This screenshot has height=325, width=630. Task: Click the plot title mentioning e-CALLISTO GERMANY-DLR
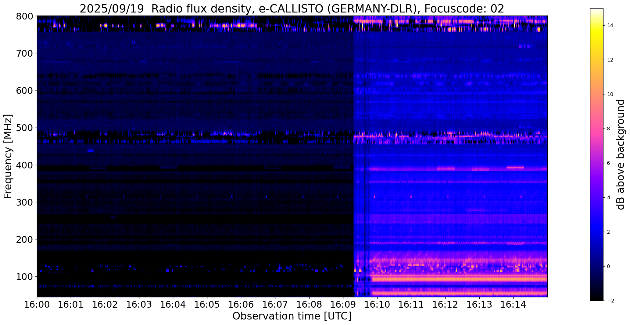(x=292, y=9)
